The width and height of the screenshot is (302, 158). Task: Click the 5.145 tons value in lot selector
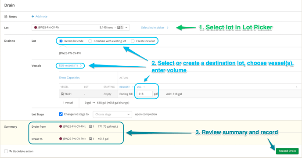pyautogui.click(x=106, y=27)
